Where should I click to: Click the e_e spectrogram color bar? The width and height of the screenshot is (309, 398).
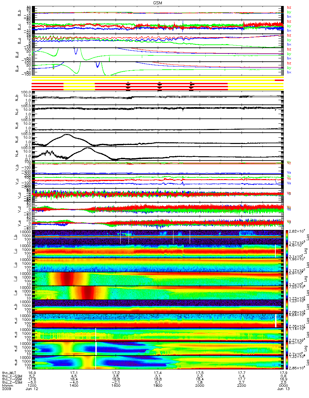click(286, 362)
